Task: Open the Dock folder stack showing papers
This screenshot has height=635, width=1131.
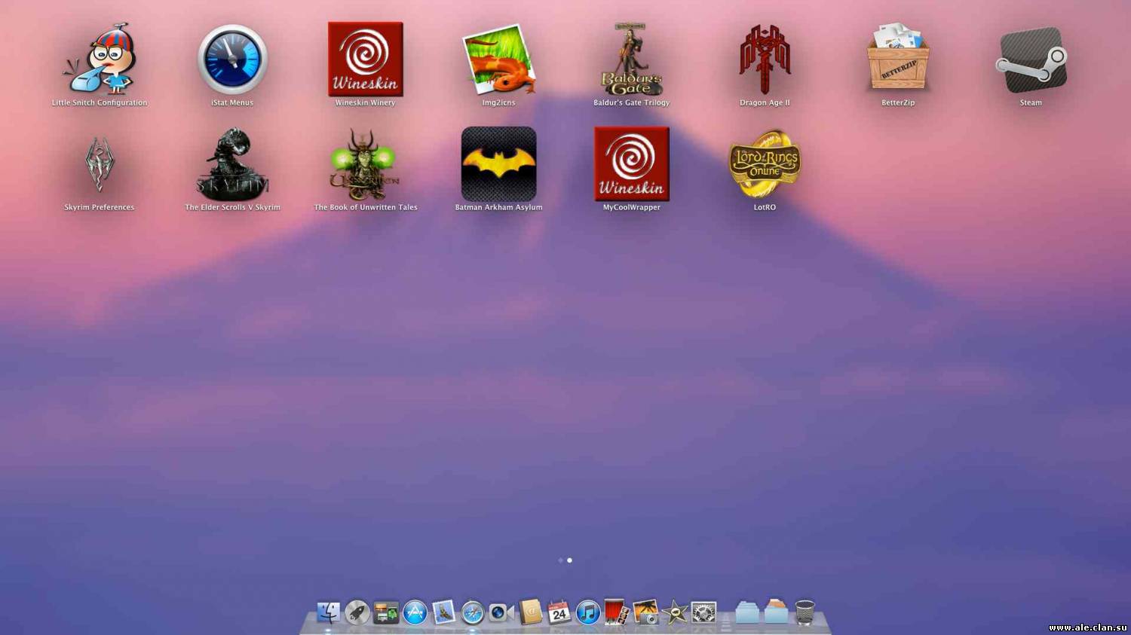Action: (776, 611)
